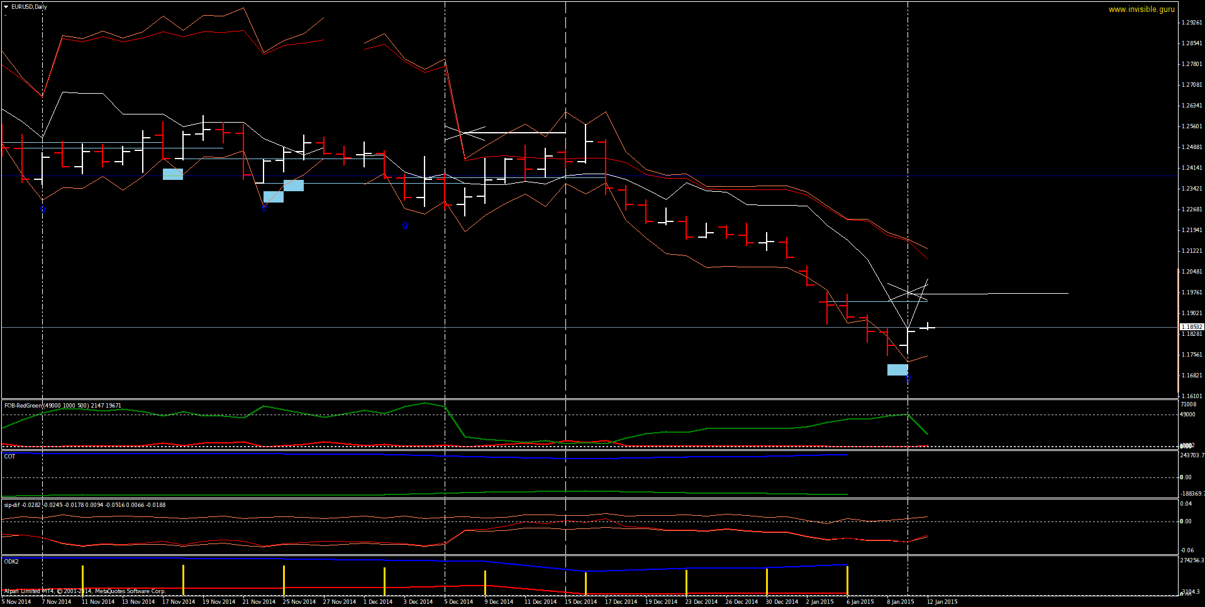Click the 1.25601 price scale label
The image size is (1205, 607).
click(x=1192, y=126)
